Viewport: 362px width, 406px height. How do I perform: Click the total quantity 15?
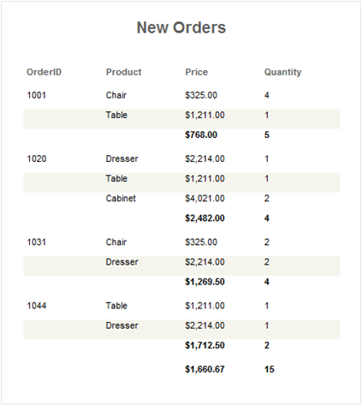click(270, 369)
